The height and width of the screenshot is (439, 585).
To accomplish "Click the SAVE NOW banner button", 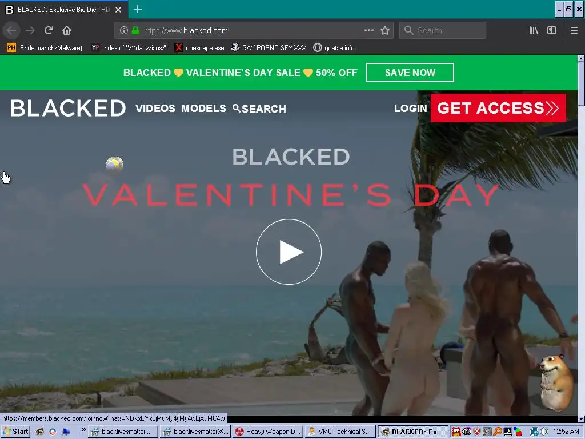I will (410, 73).
